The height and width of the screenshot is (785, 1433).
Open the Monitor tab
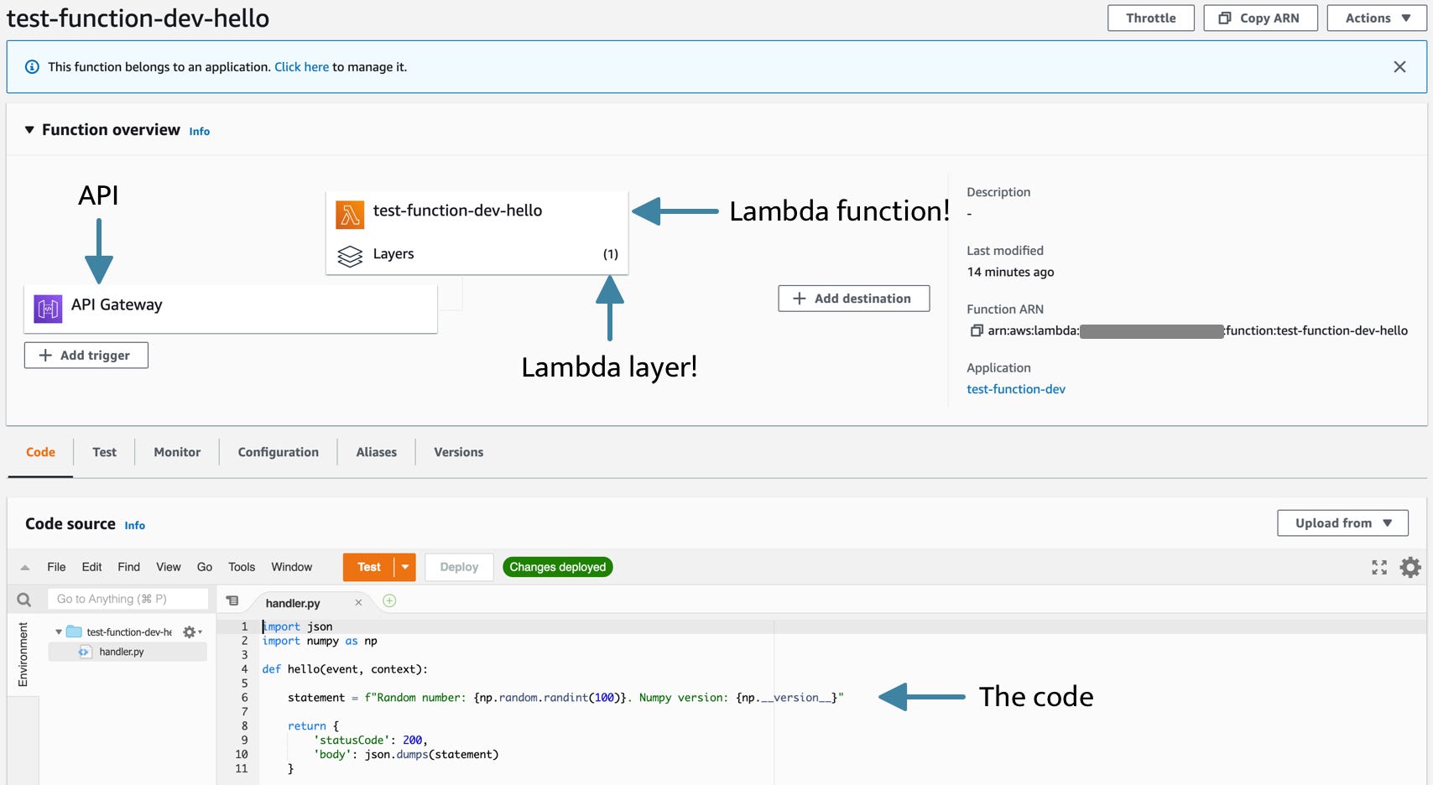click(177, 452)
